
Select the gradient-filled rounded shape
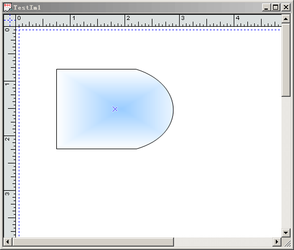tap(115, 109)
